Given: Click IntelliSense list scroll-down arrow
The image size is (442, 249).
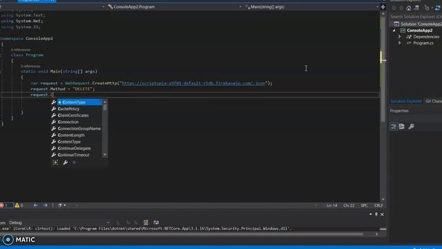Looking at the screenshot, I should click(105, 155).
